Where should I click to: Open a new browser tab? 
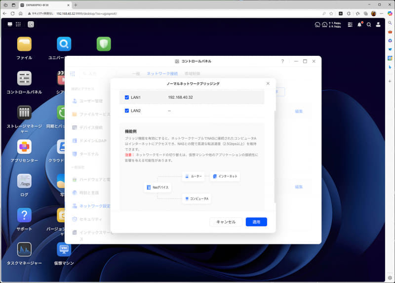click(76, 5)
